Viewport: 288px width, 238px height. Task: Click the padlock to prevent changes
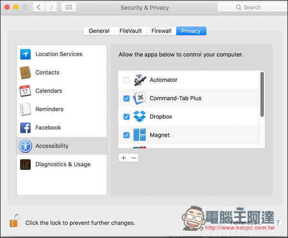coord(15,221)
